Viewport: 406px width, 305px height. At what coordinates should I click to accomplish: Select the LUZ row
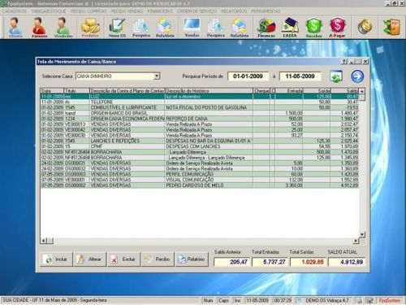point(200,97)
